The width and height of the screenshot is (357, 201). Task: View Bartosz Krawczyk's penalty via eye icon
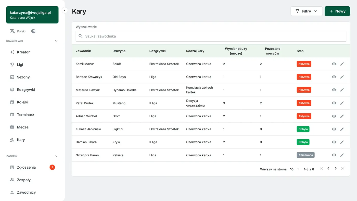(x=334, y=77)
